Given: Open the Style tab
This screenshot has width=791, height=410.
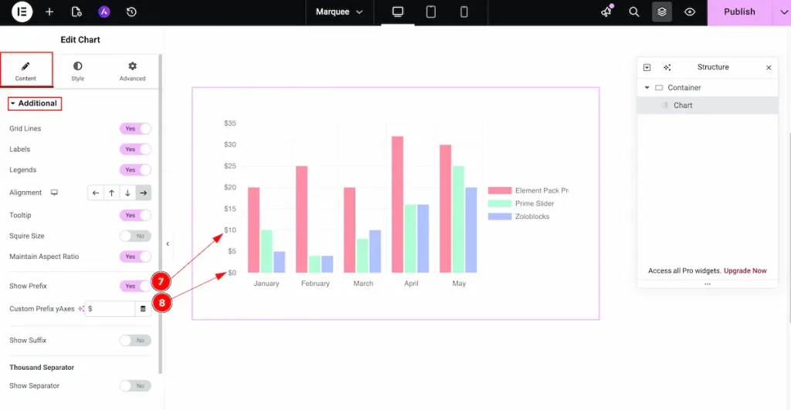Looking at the screenshot, I should (x=78, y=71).
